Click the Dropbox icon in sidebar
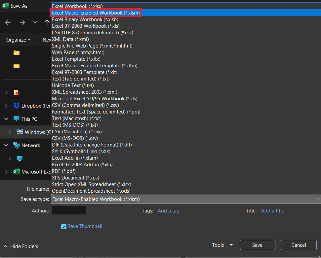 tap(17, 106)
